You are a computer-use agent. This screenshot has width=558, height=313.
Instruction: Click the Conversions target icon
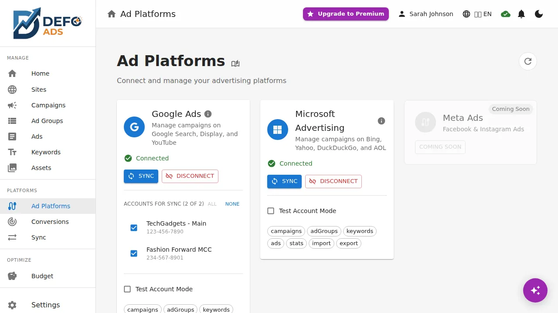tap(12, 222)
